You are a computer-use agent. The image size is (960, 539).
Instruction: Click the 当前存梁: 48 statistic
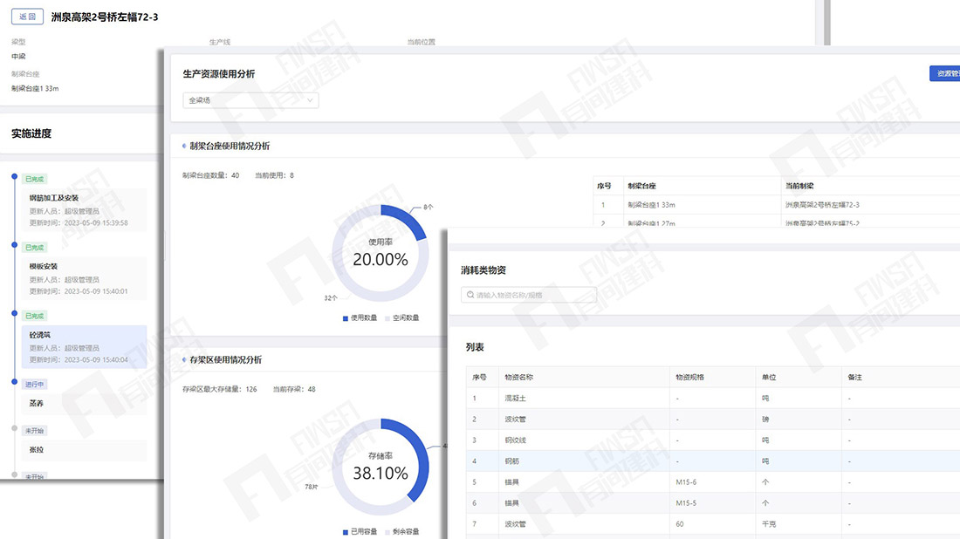pyautogui.click(x=294, y=389)
